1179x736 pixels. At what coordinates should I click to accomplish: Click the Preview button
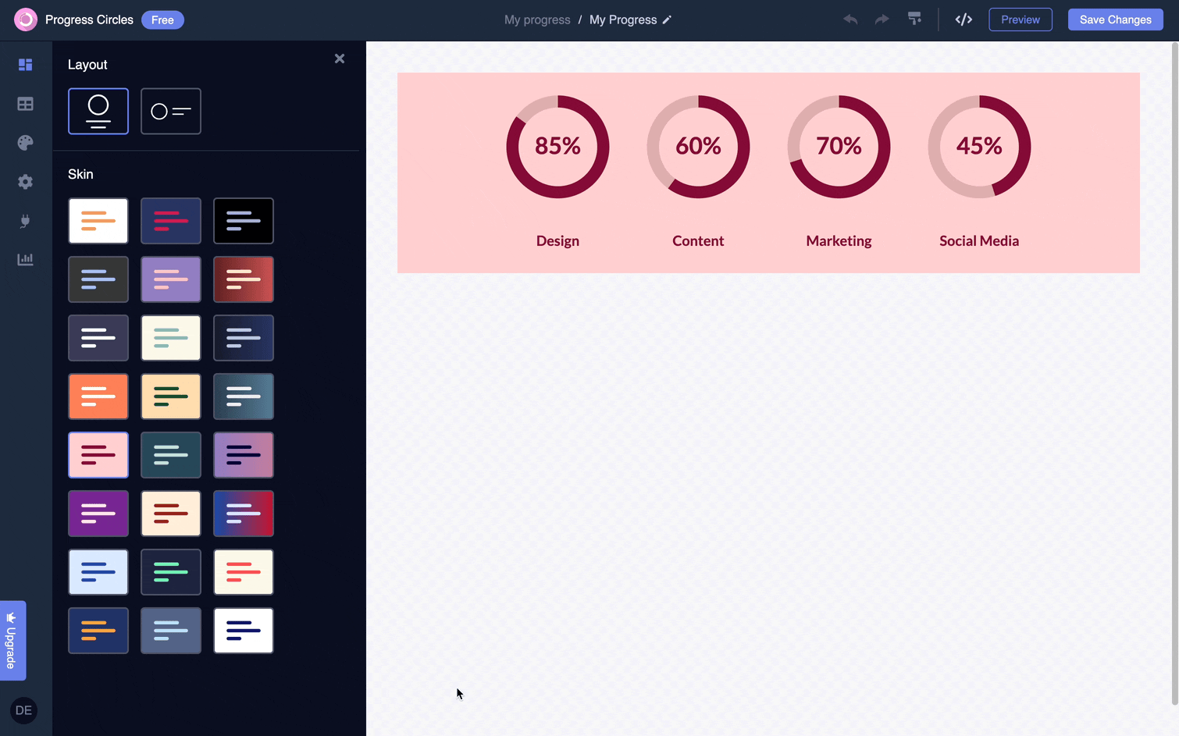(1020, 20)
